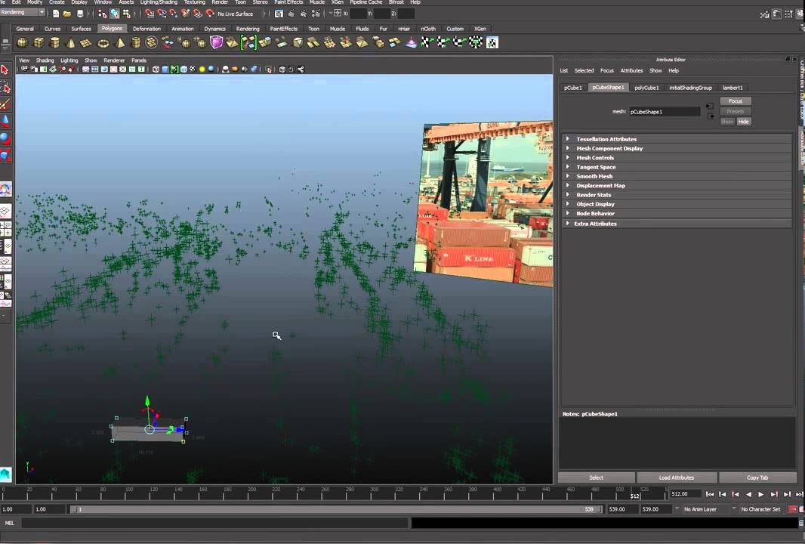Create a polygon pyramid from the shelf
805x544 pixels.
click(119, 42)
